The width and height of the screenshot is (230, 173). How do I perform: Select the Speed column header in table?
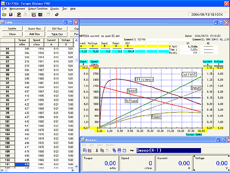point(36,40)
